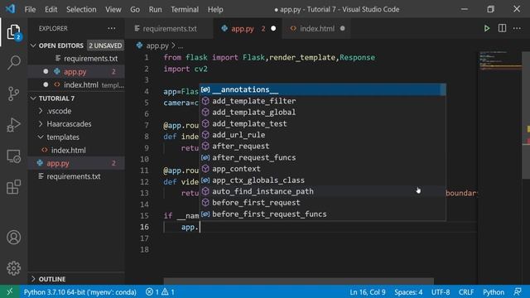Open requirements.txt in Open Editors list

[x=76, y=59]
